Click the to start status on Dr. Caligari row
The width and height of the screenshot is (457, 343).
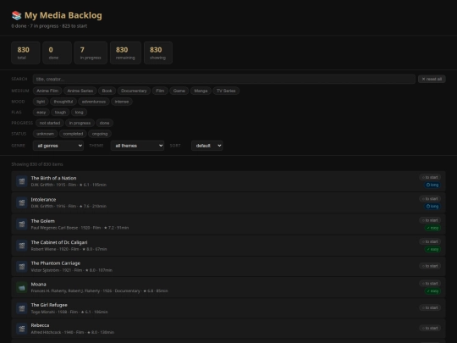430,241
